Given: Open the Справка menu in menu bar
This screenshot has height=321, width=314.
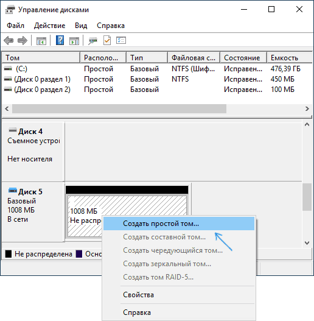Looking at the screenshot, I should 111,26.
